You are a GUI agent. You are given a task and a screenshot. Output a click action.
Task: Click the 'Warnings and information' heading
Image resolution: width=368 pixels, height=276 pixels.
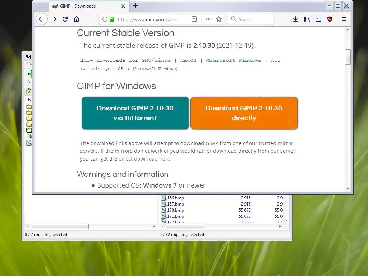click(123, 174)
